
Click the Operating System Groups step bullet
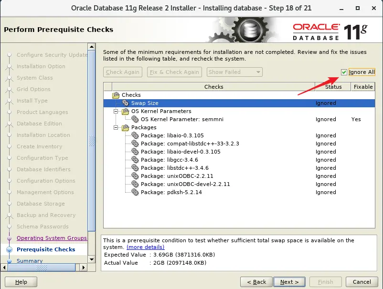[9, 238]
